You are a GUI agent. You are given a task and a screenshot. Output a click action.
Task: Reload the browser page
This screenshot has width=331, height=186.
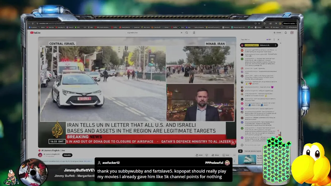click(33, 24)
